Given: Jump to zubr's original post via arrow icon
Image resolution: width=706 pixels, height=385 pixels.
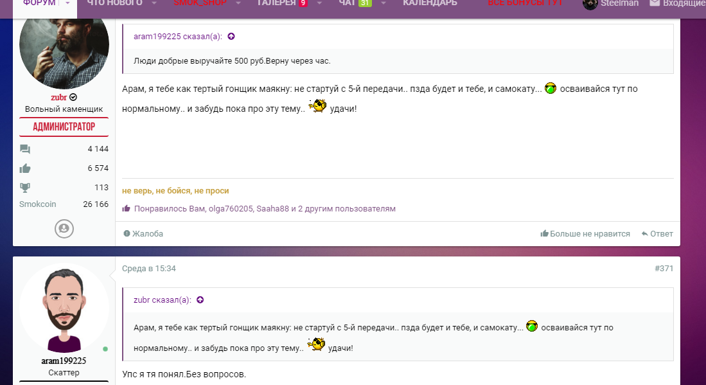Looking at the screenshot, I should tap(200, 300).
